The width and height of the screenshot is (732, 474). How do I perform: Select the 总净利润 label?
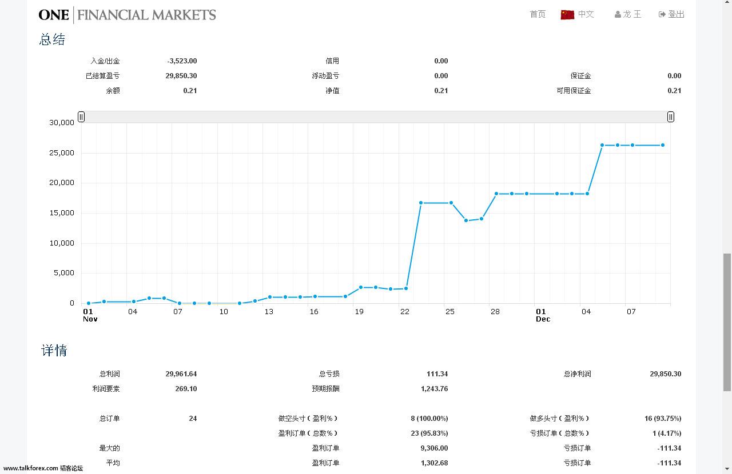(577, 373)
